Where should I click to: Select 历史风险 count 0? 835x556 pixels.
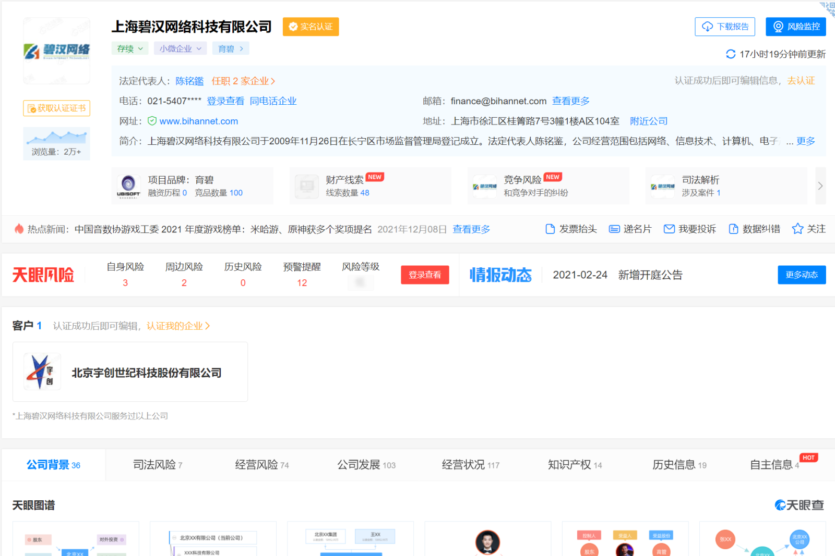click(x=243, y=283)
